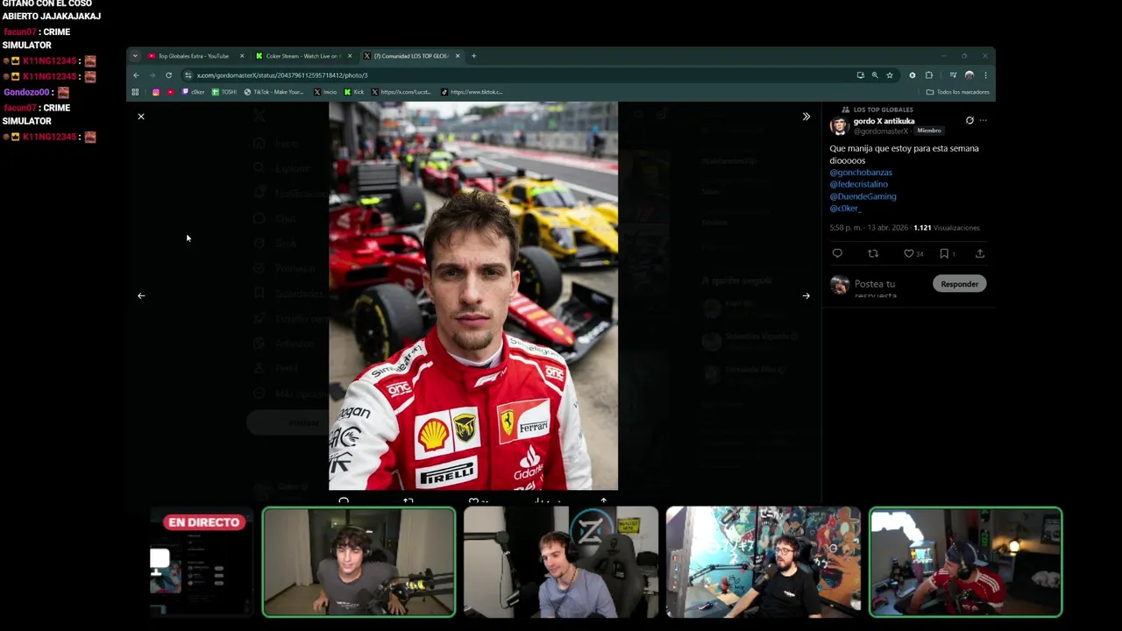This screenshot has width=1122, height=631.
Task: Click the gordo X antikuka author name
Action: (x=884, y=121)
